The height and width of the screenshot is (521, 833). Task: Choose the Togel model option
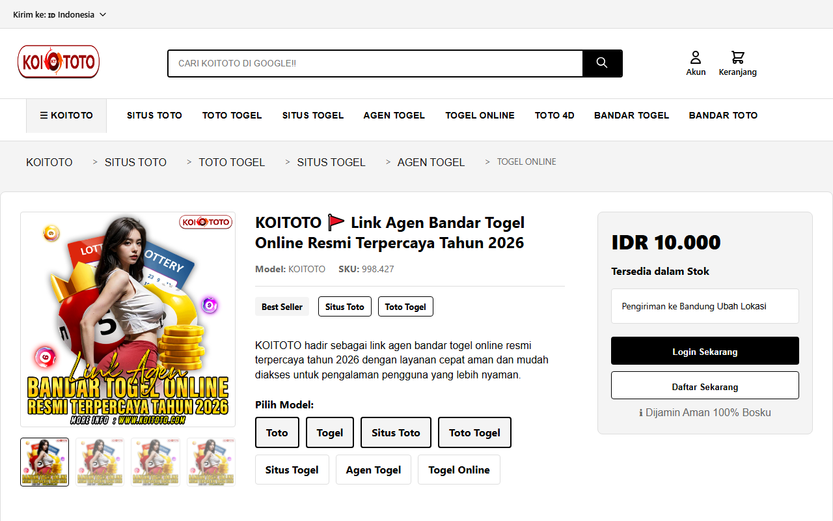pos(330,432)
